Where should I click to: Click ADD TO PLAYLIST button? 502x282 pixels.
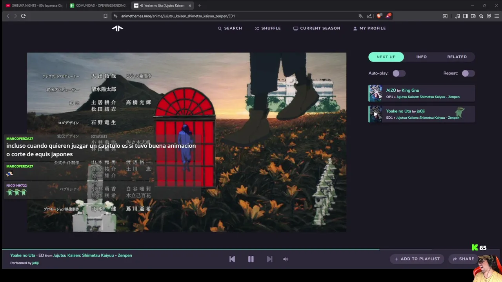(417, 259)
